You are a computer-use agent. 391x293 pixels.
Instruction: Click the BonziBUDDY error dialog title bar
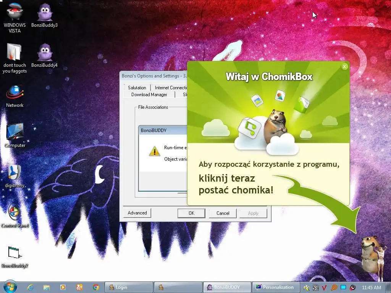point(163,130)
